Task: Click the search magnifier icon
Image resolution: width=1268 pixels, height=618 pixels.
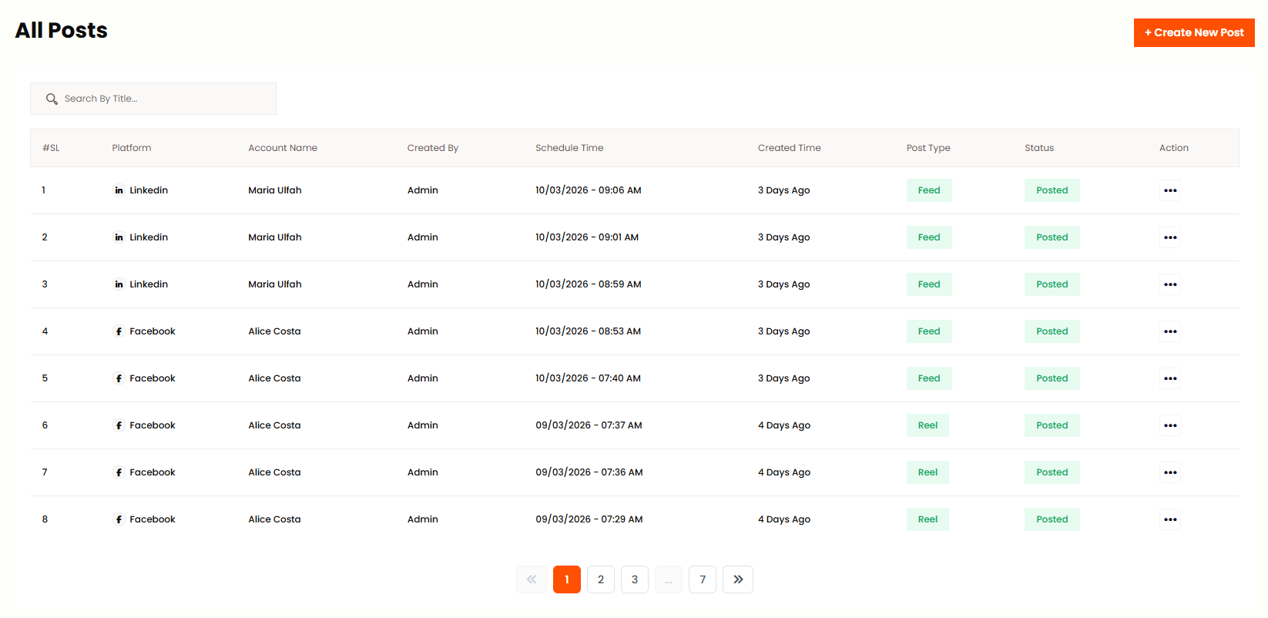Action: (x=52, y=99)
